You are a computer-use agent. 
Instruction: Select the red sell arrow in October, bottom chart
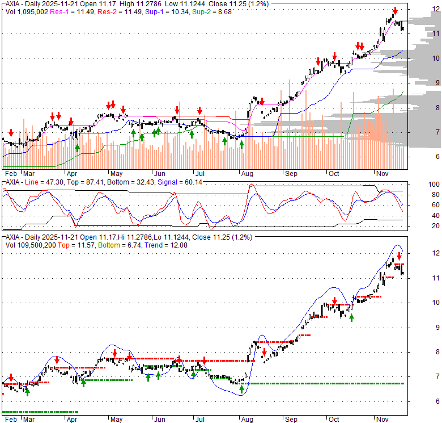335,301
